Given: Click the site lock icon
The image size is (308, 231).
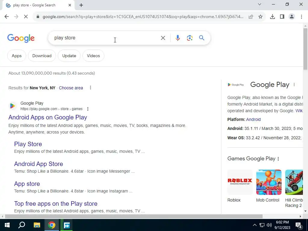Looking at the screenshot, I should 38,17.
